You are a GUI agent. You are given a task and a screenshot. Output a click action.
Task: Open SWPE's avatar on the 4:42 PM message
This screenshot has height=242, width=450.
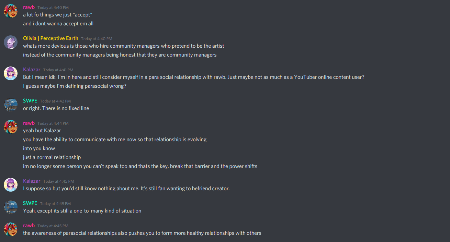[x=11, y=105]
